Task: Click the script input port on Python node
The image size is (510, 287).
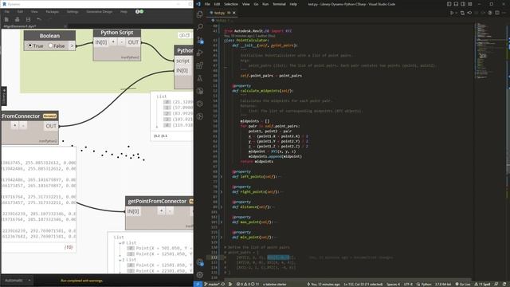Action: (x=182, y=61)
